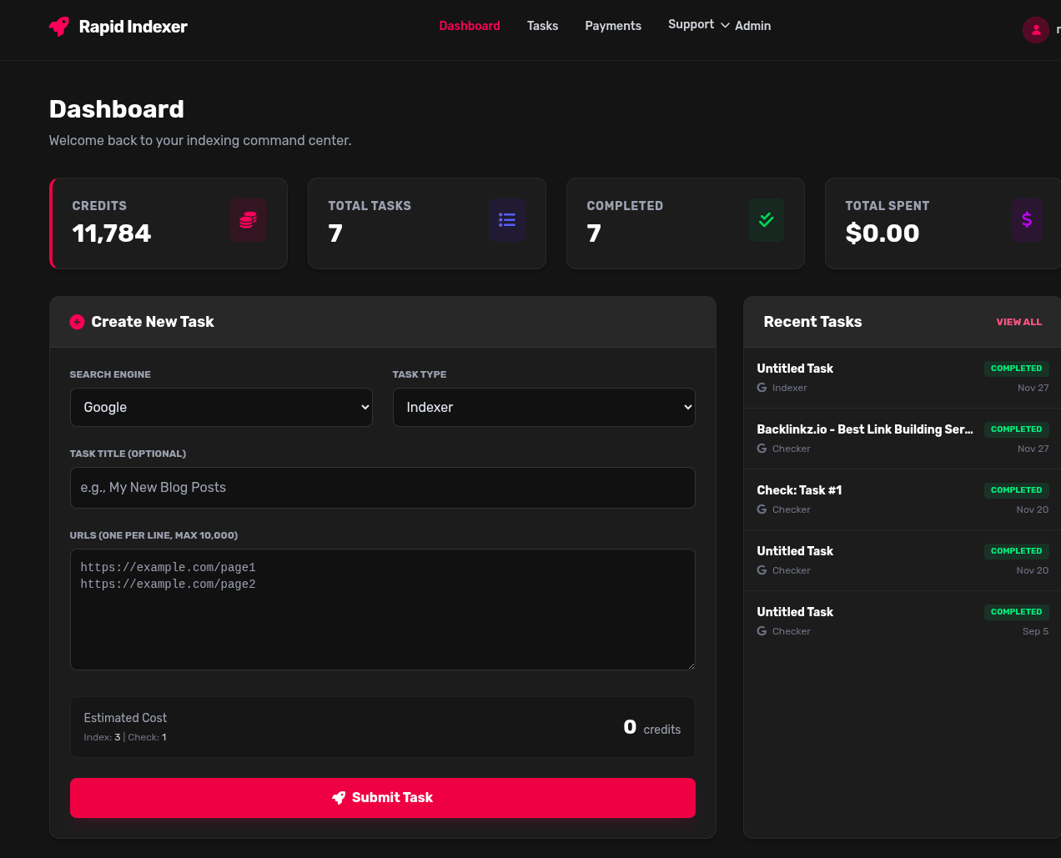The width and height of the screenshot is (1061, 858).
Task: Click the dollar icon on Total Spent card
Action: pyautogui.click(x=1027, y=219)
